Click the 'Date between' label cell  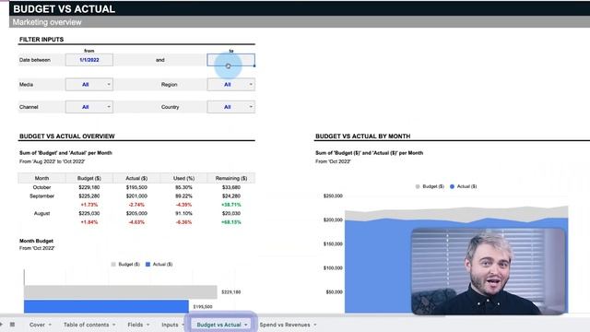tap(41, 60)
